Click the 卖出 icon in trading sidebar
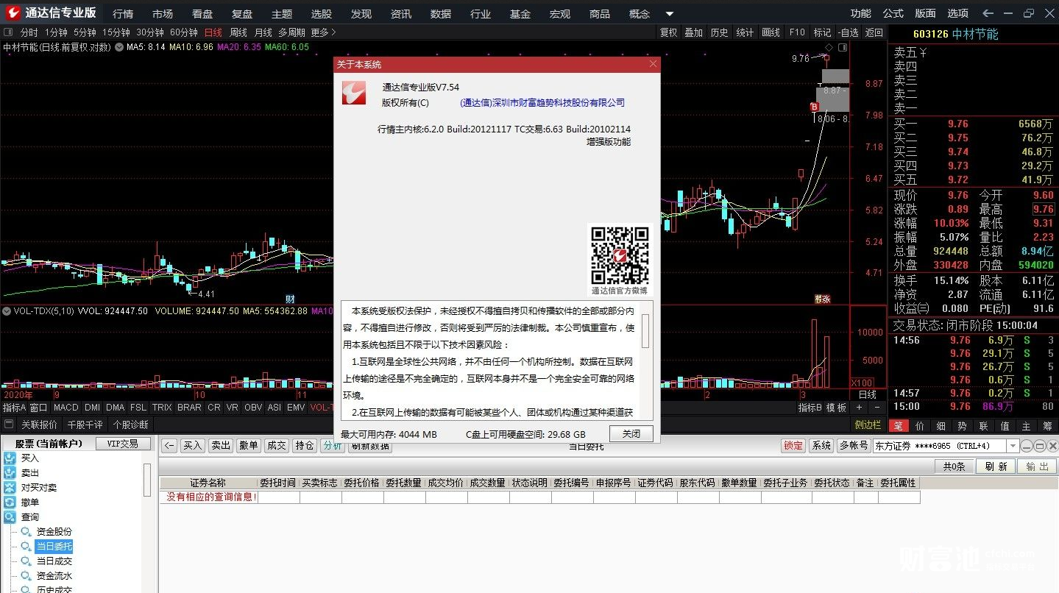The height and width of the screenshot is (593, 1059). click(10, 473)
